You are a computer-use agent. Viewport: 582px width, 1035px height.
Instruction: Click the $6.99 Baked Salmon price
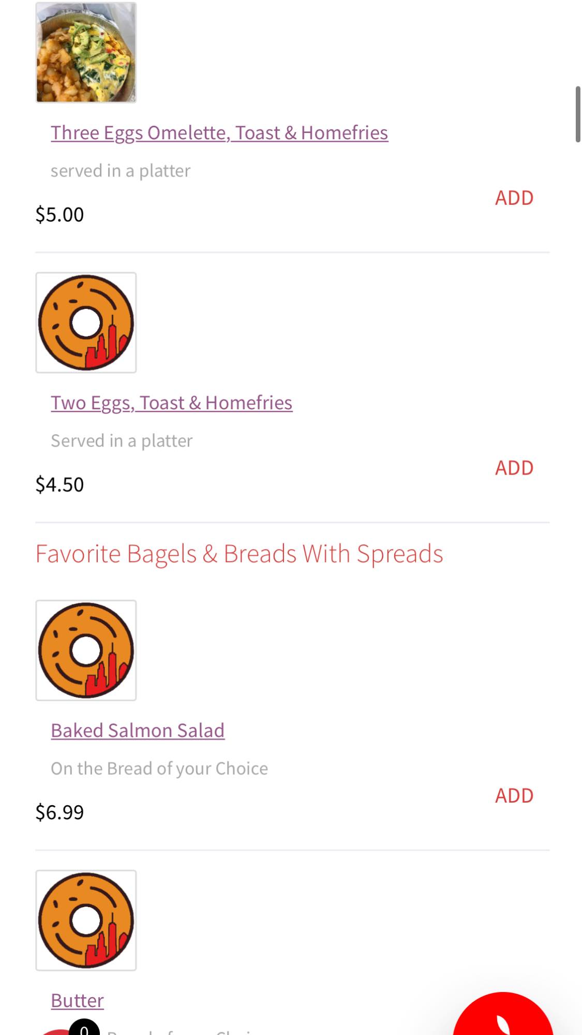[x=59, y=812]
